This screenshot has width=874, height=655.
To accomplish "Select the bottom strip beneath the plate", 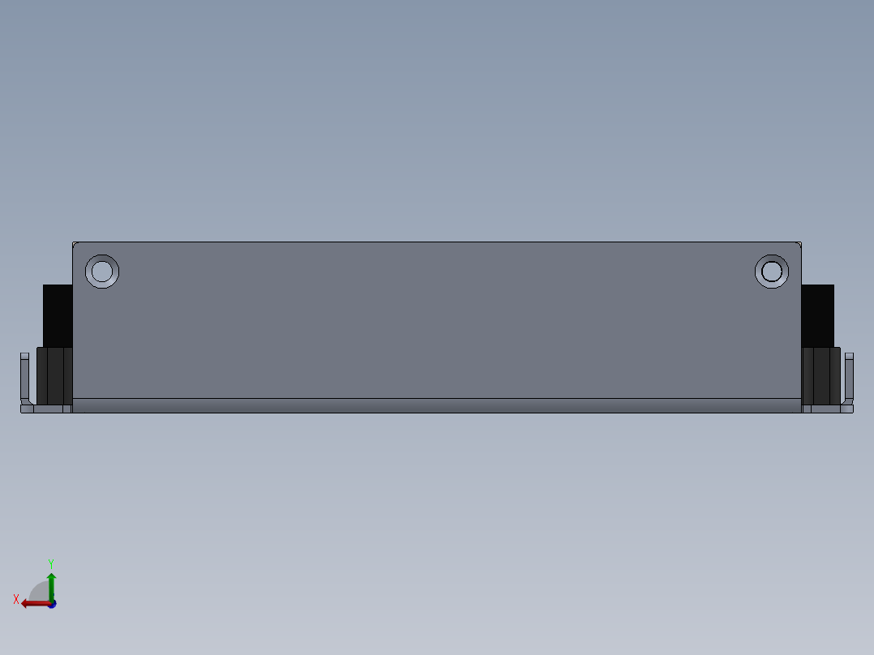I will (x=437, y=405).
